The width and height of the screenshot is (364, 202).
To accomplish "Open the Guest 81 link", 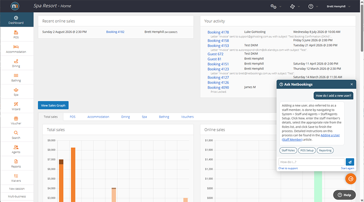I will [x=214, y=59].
